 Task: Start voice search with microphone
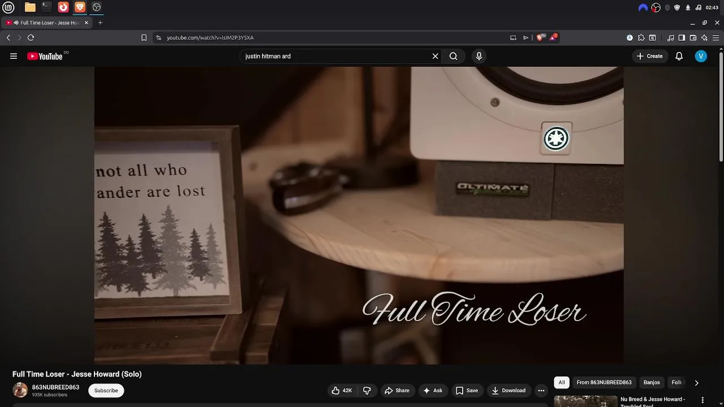coord(479,56)
